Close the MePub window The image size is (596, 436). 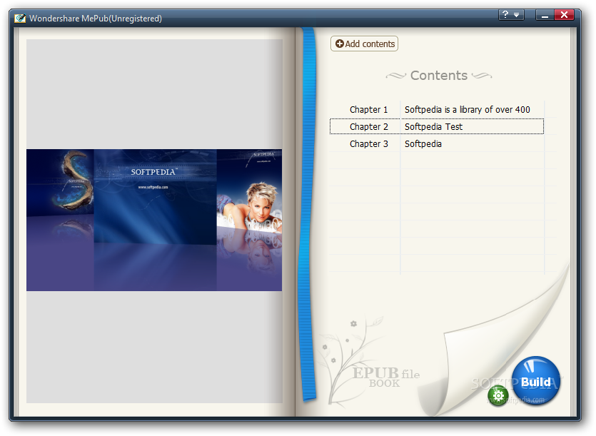(x=564, y=15)
